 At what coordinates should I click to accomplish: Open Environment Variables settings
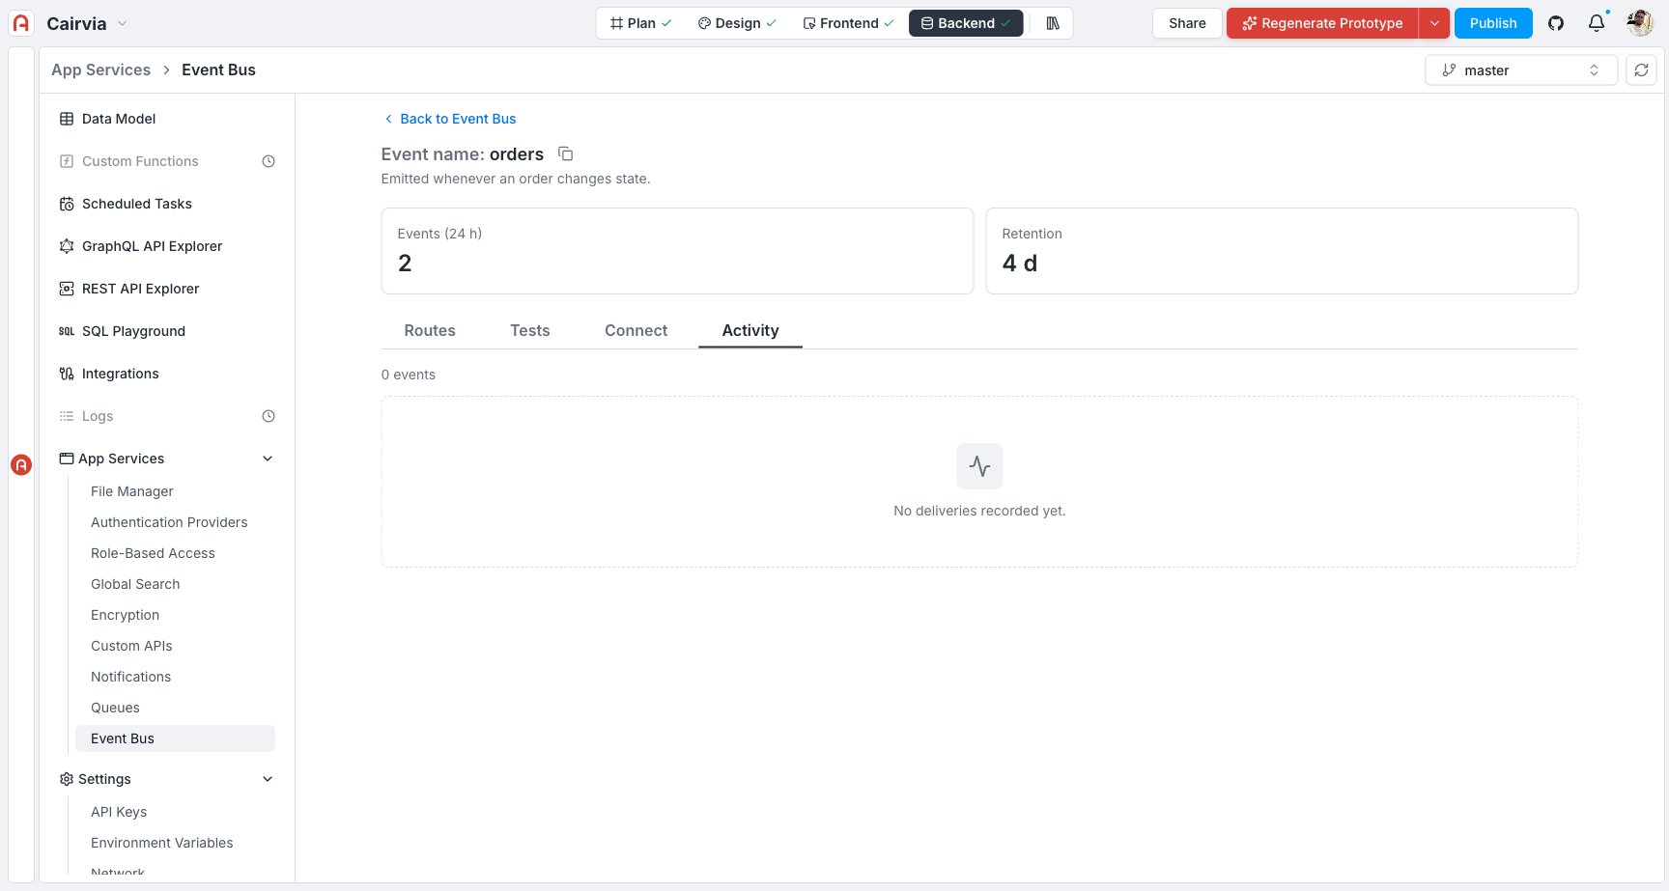pyautogui.click(x=175, y=843)
